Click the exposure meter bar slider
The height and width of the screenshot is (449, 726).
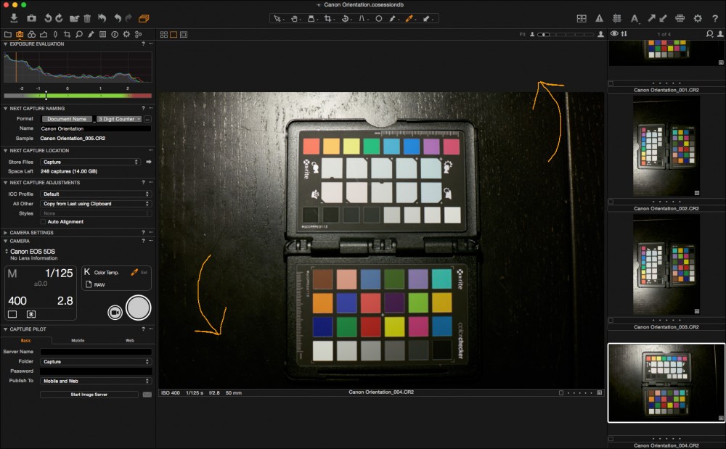[x=78, y=96]
